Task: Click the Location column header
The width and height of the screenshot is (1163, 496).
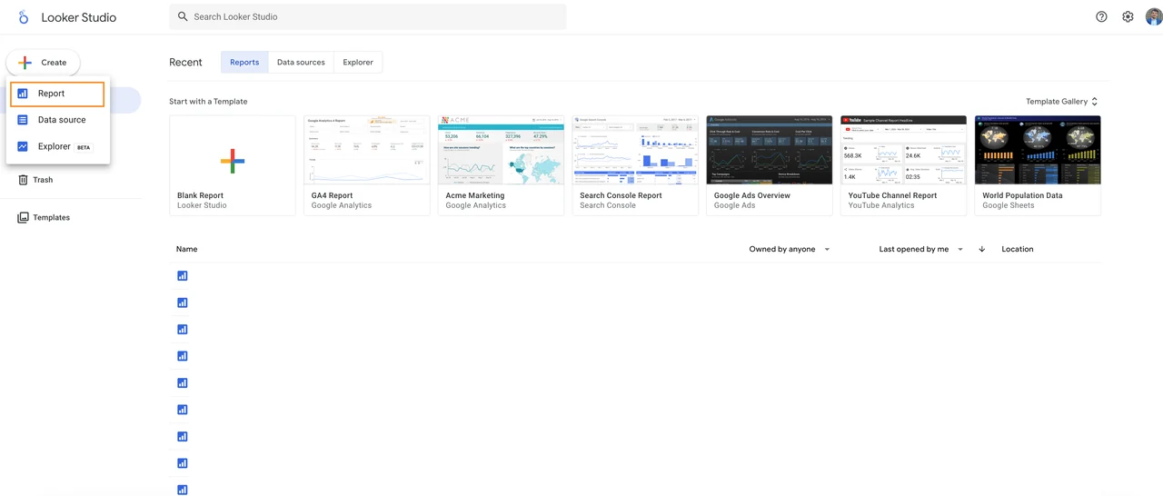Action: coord(1018,249)
